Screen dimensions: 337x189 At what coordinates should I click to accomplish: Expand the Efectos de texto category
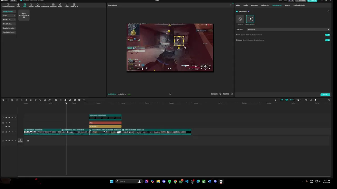(9, 20)
